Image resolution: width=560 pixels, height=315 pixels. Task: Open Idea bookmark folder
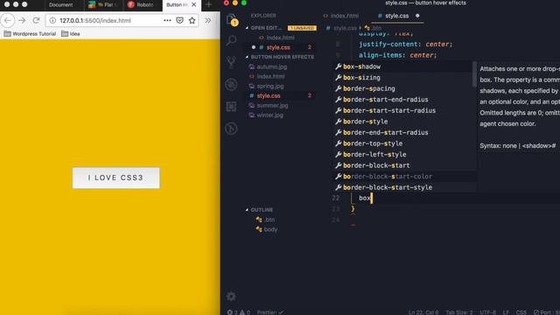(x=71, y=33)
